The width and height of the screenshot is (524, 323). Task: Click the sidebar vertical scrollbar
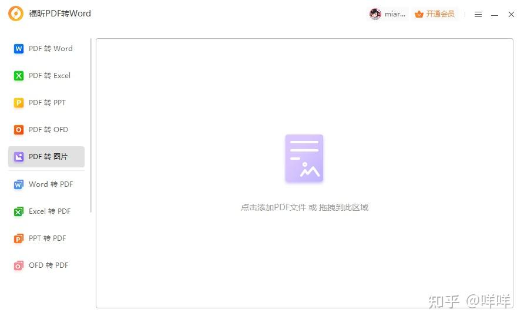point(90,125)
